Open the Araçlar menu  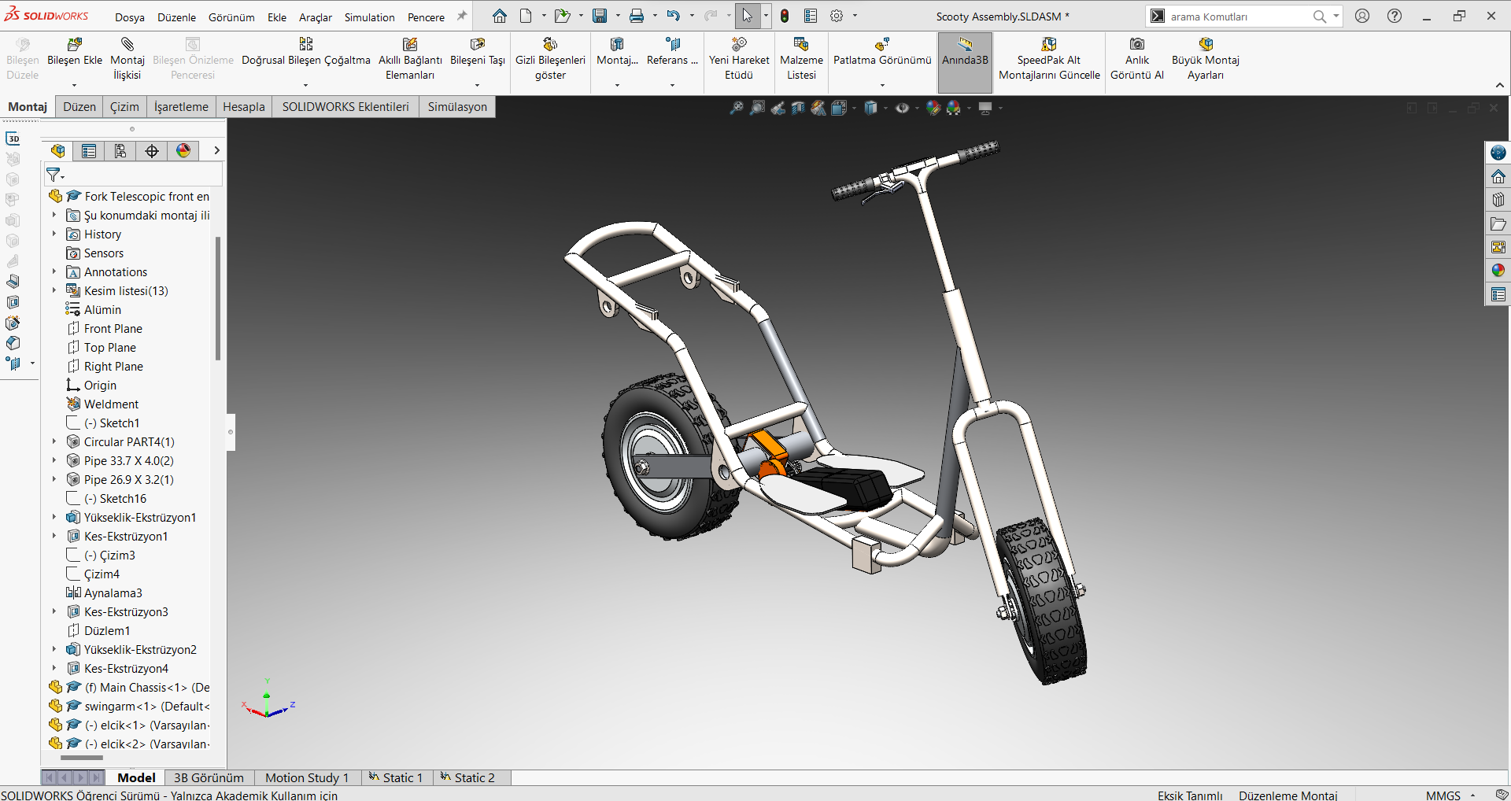click(315, 17)
